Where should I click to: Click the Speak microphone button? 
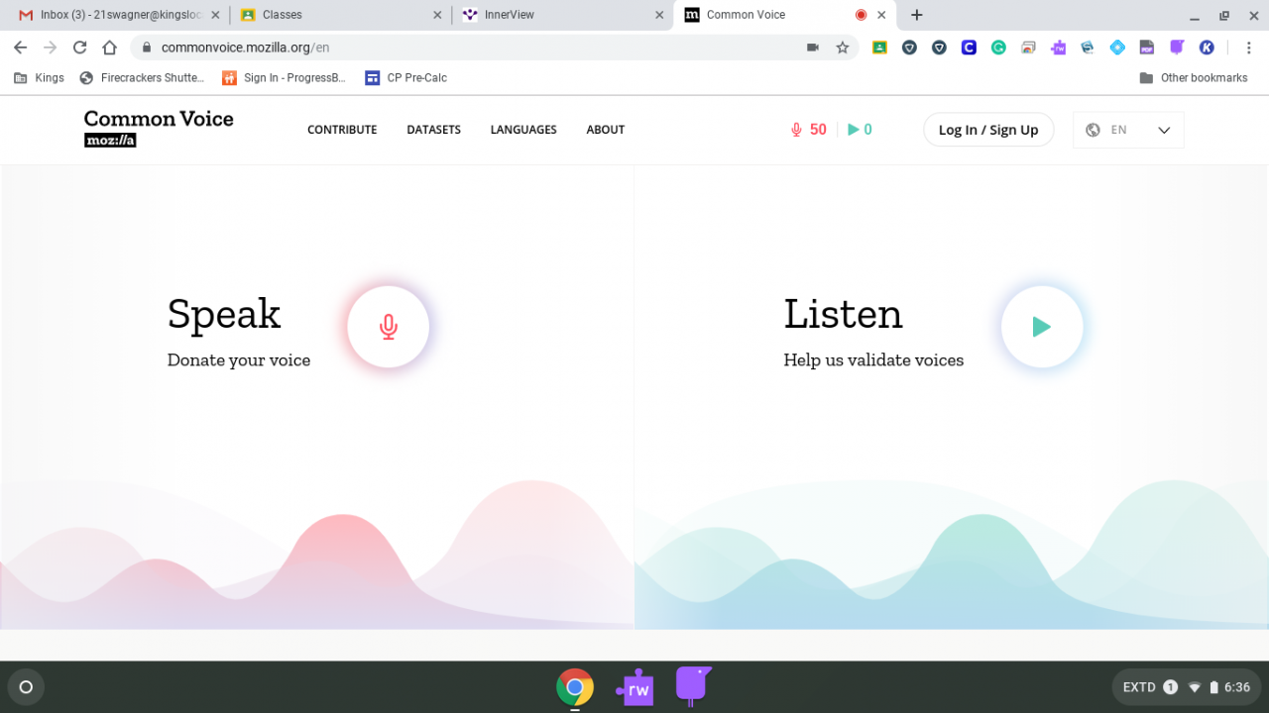388,327
